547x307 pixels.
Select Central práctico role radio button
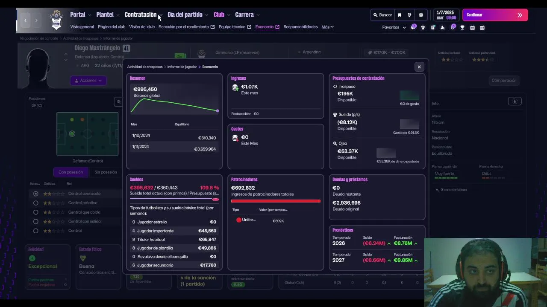[35, 203]
